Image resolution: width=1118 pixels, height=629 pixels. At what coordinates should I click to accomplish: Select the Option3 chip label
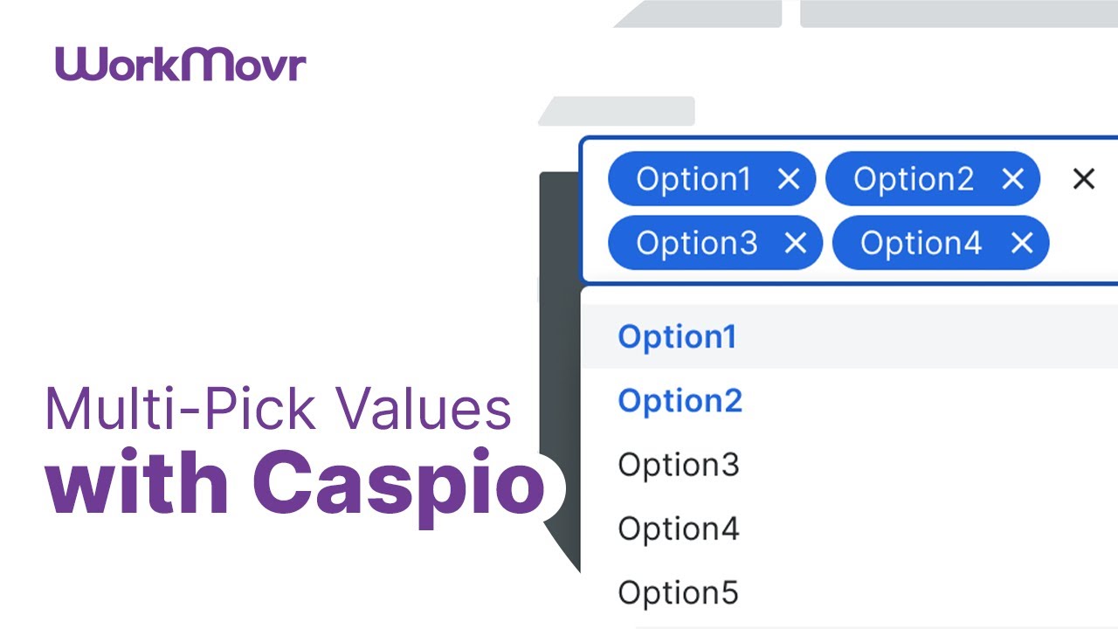696,243
